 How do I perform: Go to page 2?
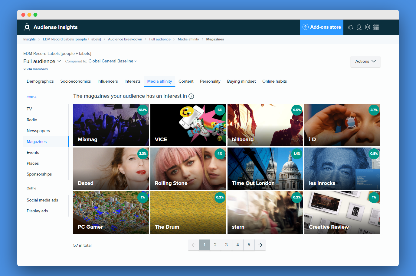[x=215, y=245]
